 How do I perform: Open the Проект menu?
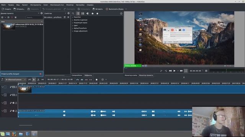click(x=24, y=5)
